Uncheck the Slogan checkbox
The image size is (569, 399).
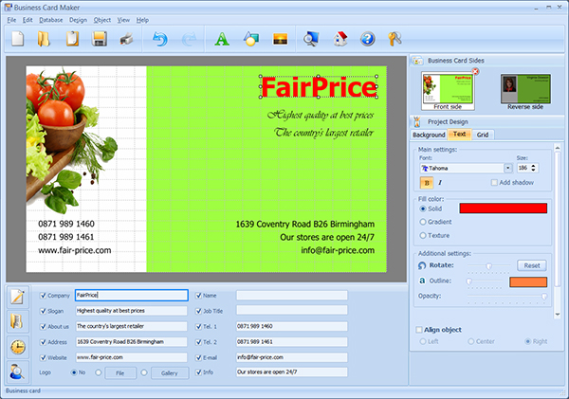coord(44,310)
